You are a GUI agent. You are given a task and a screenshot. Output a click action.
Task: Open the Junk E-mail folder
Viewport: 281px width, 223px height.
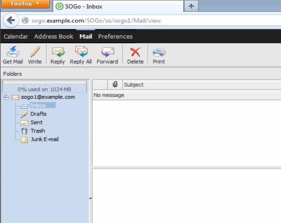(45, 139)
